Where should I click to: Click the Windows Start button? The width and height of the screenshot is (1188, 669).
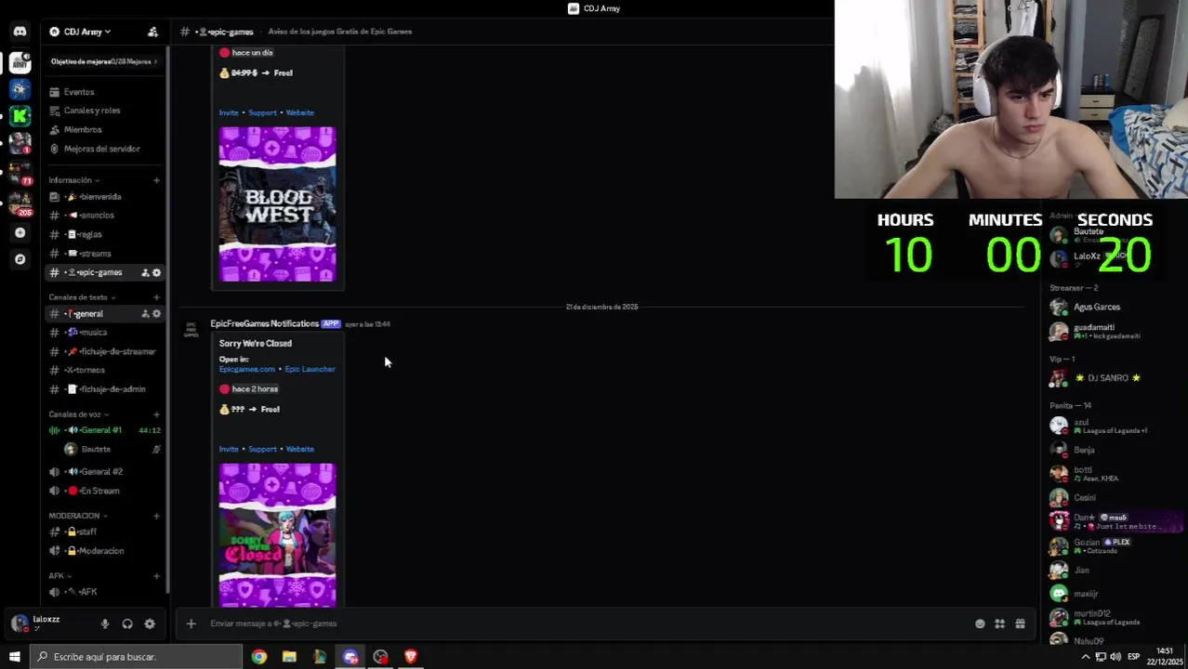click(14, 657)
